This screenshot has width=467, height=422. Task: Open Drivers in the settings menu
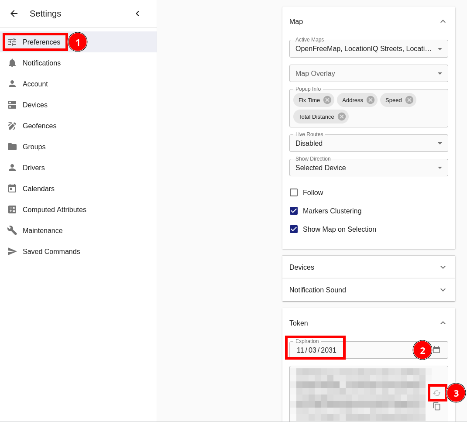[x=78, y=168]
